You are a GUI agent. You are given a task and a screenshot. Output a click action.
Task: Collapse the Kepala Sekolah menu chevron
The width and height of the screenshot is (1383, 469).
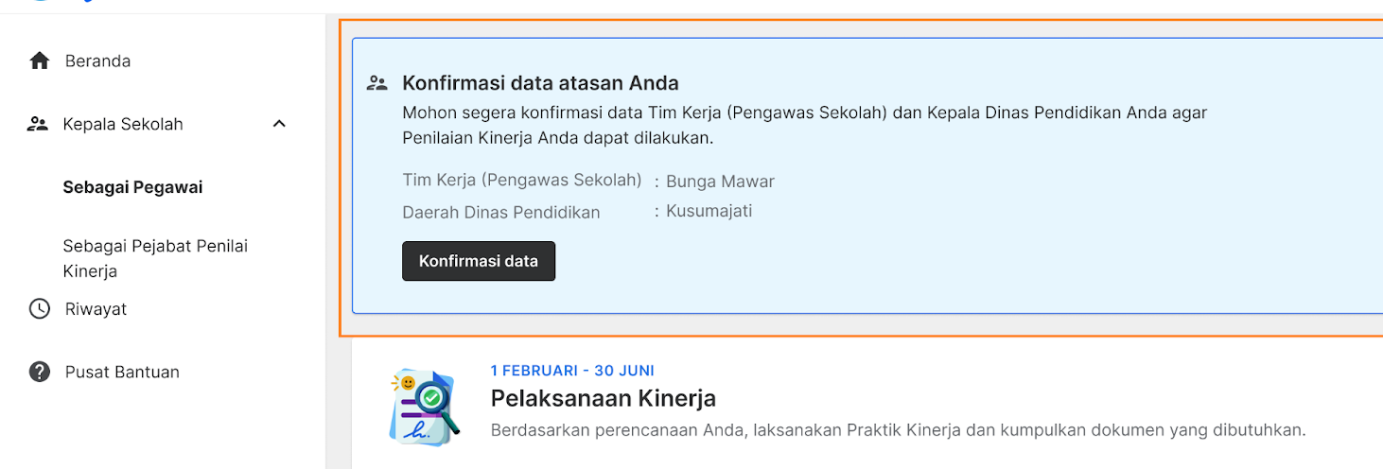279,124
